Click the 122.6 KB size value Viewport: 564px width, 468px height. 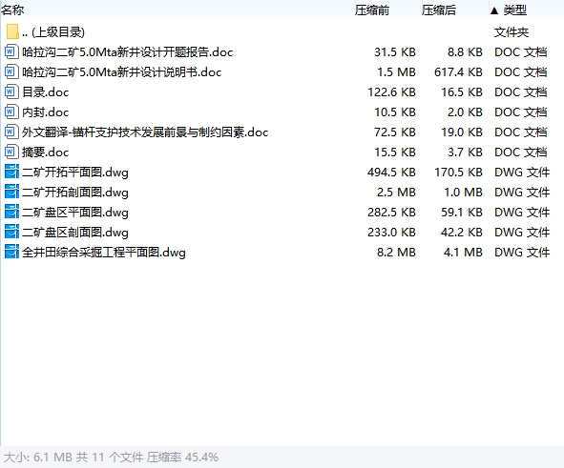tap(391, 92)
